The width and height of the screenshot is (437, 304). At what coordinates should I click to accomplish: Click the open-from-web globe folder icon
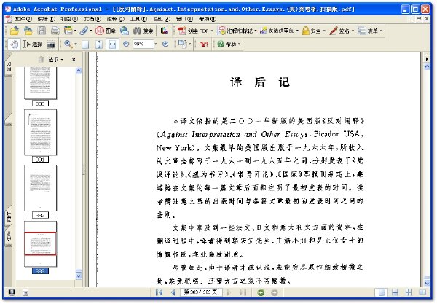pos(28,31)
